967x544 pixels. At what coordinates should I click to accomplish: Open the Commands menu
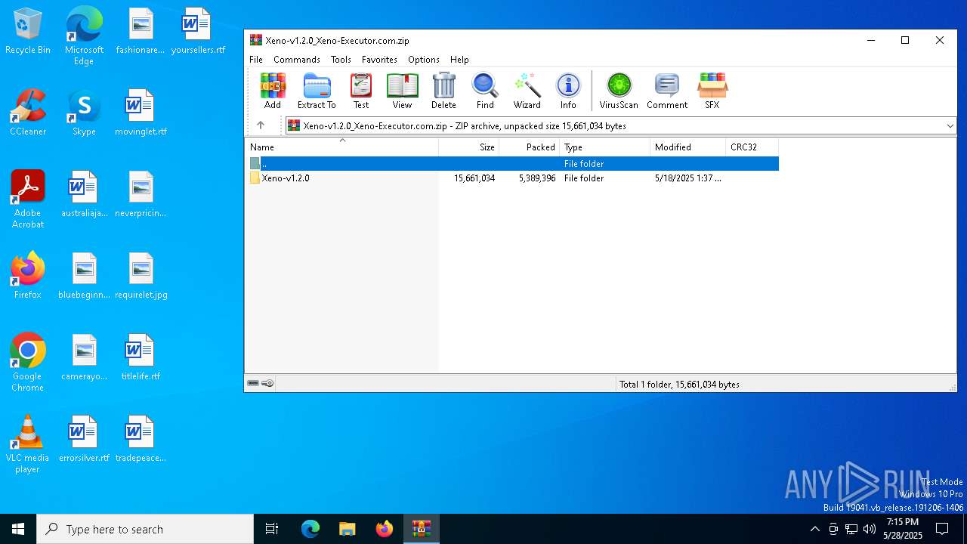coord(297,60)
